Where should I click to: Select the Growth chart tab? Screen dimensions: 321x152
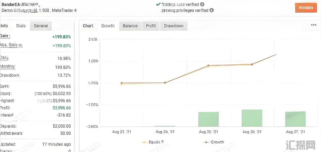point(108,26)
